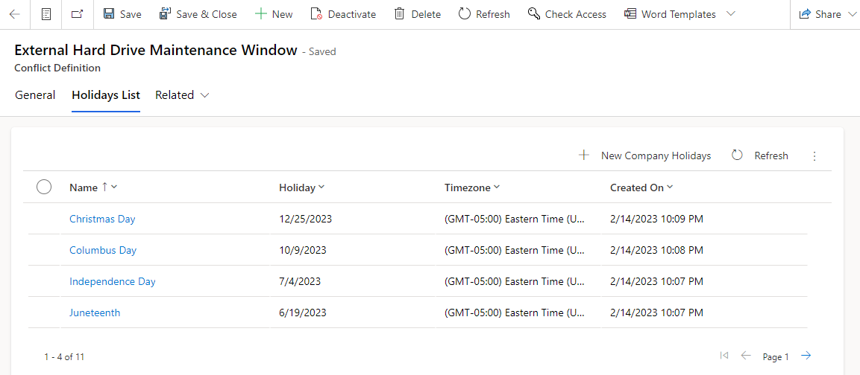Expand the Share dropdown arrow

852,14
